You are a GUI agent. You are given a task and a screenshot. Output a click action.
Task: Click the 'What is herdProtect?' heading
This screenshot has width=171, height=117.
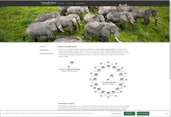(67, 47)
